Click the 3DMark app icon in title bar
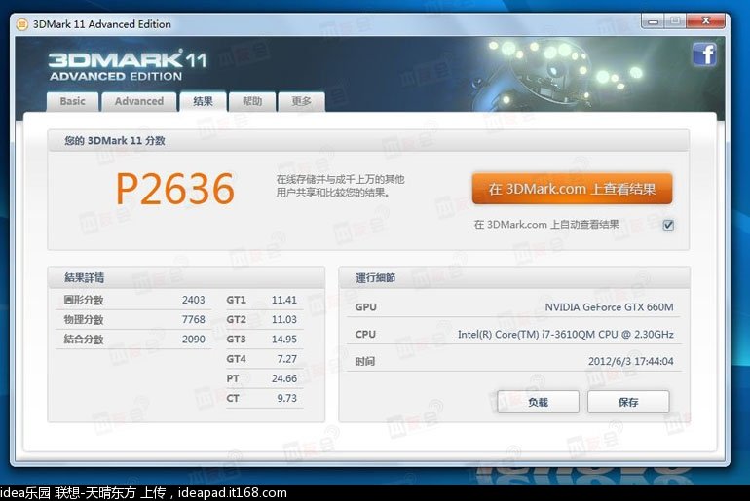This screenshot has width=750, height=501. coord(21,24)
